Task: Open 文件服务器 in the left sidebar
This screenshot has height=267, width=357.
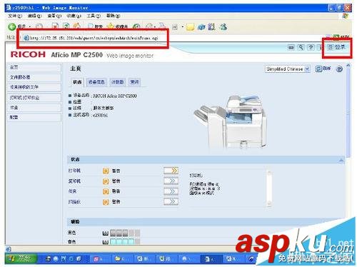Action: pos(34,77)
